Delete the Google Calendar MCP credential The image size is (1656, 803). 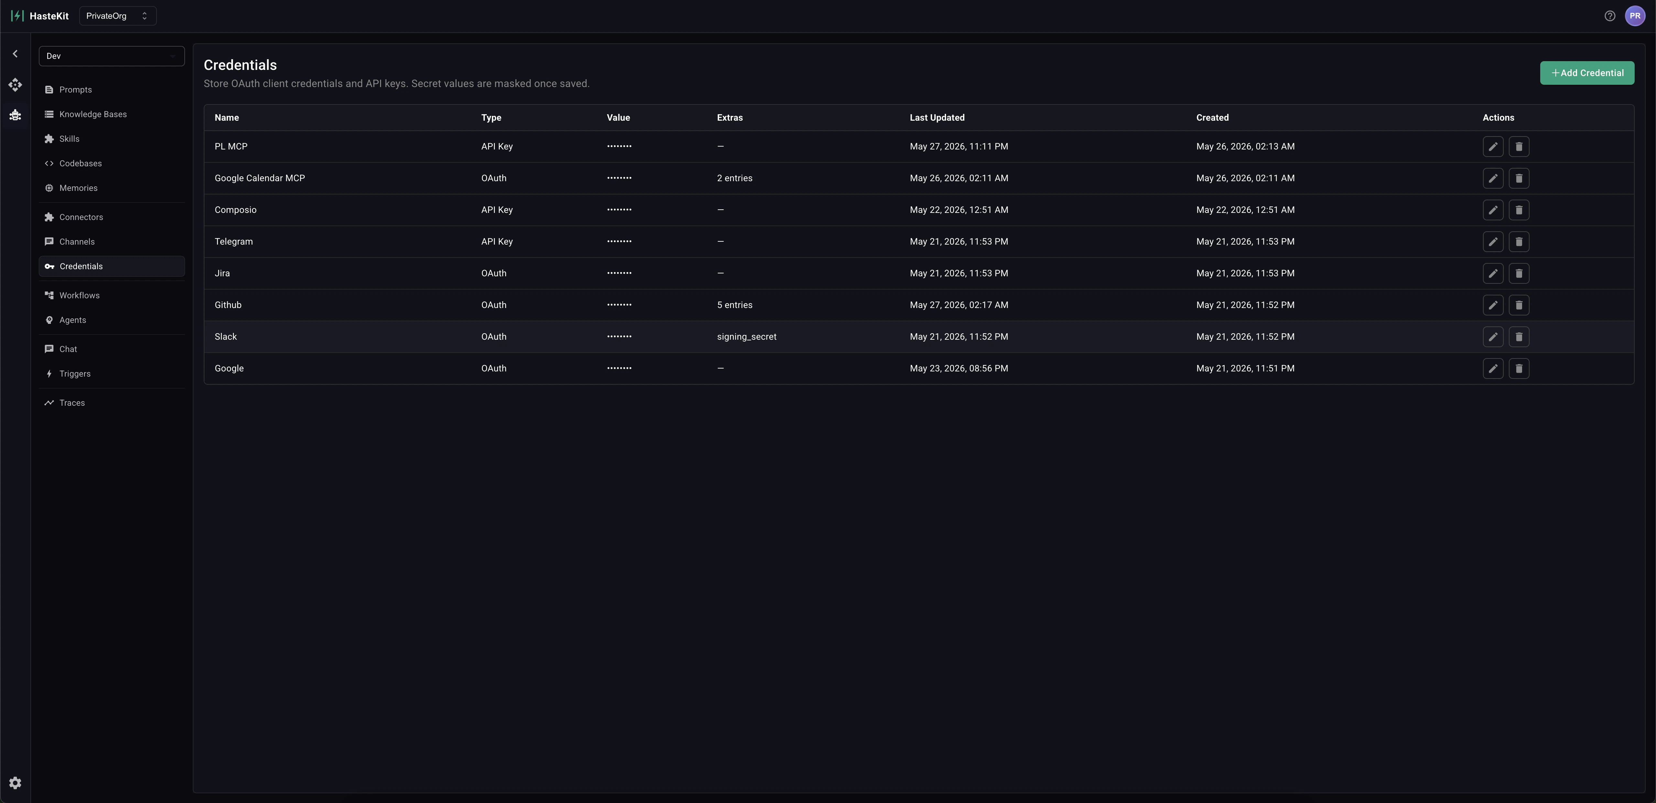[x=1519, y=178]
